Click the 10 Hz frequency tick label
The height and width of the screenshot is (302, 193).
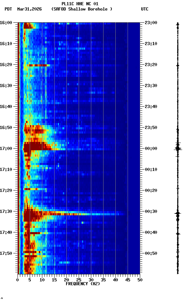click(x=42, y=280)
